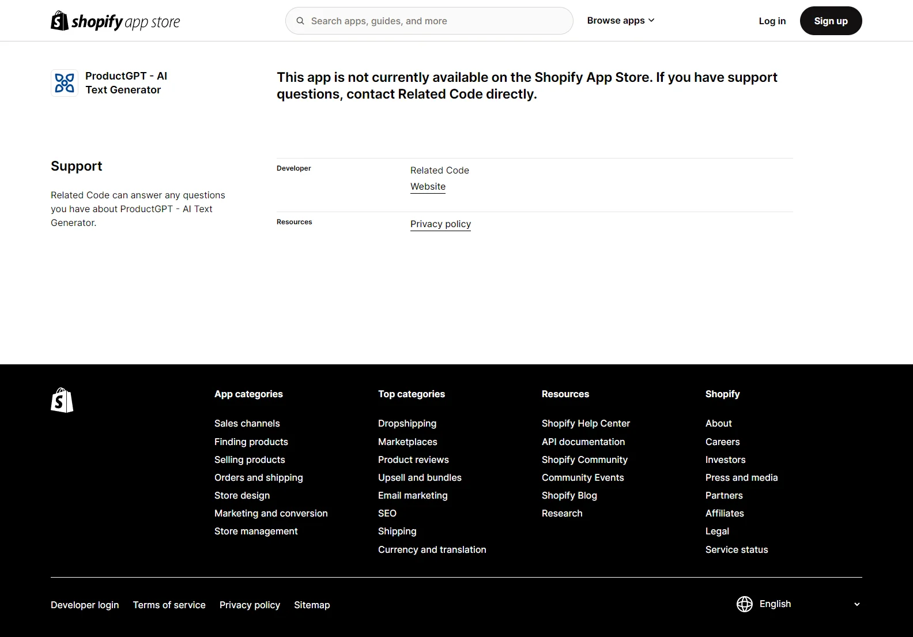Go to Affiliates page
This screenshot has height=637, width=913.
[725, 514]
